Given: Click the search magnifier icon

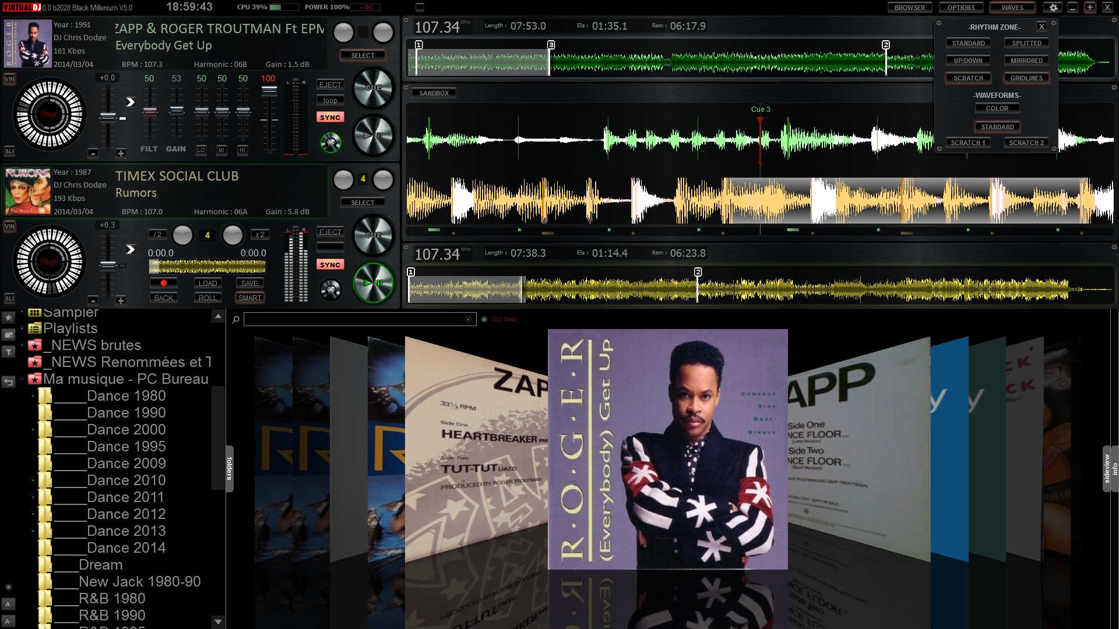Looking at the screenshot, I should 235,319.
